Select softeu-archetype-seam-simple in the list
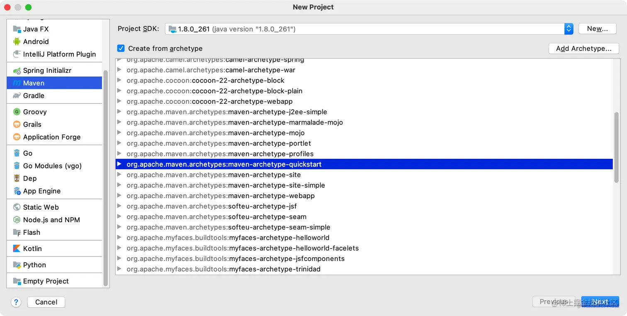Screen dimensions: 627x316 364,227
